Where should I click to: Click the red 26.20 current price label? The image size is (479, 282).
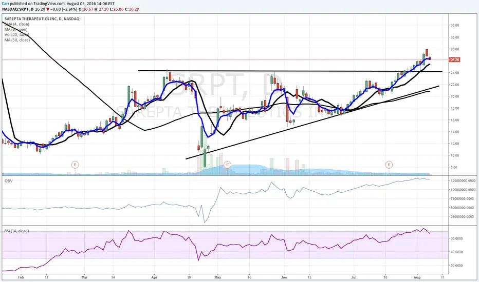(x=454, y=60)
